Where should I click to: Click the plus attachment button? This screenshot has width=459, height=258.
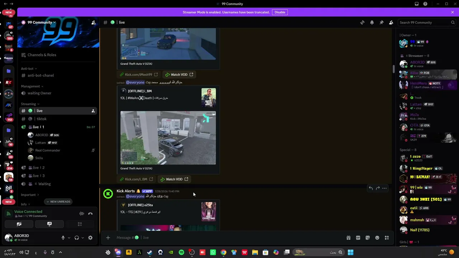[108, 238]
